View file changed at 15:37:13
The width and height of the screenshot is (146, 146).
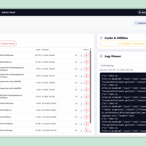76,76
